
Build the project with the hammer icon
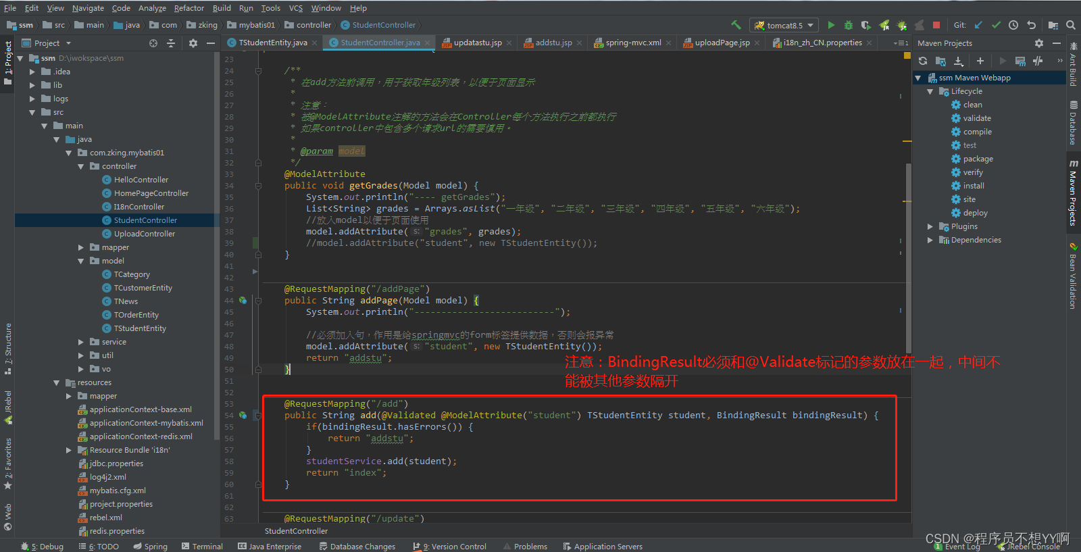[x=736, y=25]
